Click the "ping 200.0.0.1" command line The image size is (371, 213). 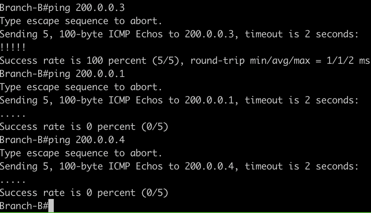62,73
